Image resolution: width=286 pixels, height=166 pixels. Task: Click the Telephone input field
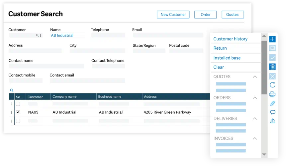pyautogui.click(x=108, y=35)
